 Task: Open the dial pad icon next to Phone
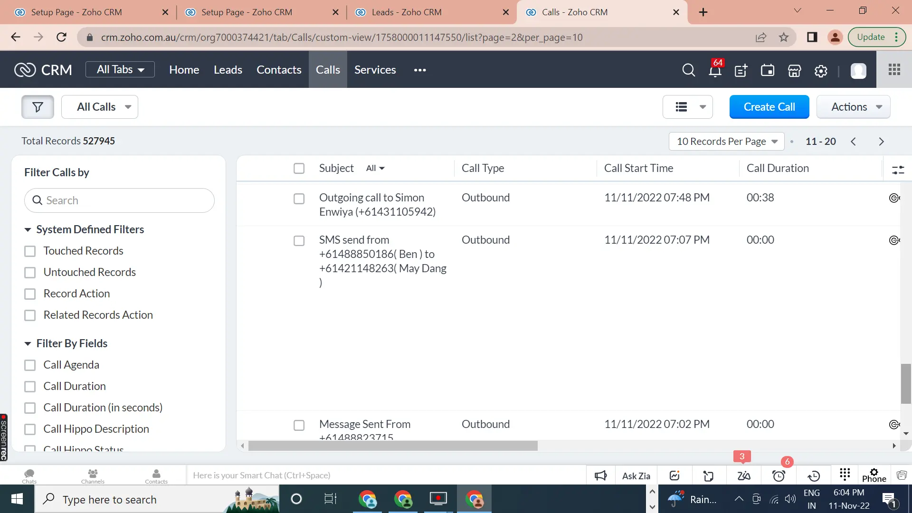(845, 475)
